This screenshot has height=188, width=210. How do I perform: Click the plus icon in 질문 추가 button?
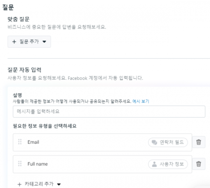pos(14,42)
